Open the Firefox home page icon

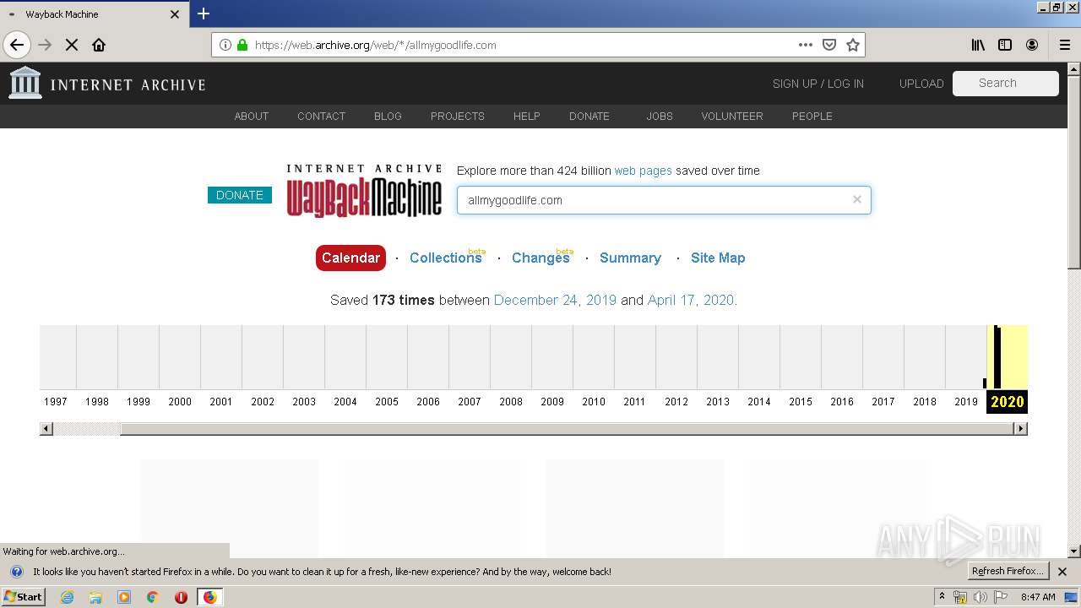coord(99,45)
